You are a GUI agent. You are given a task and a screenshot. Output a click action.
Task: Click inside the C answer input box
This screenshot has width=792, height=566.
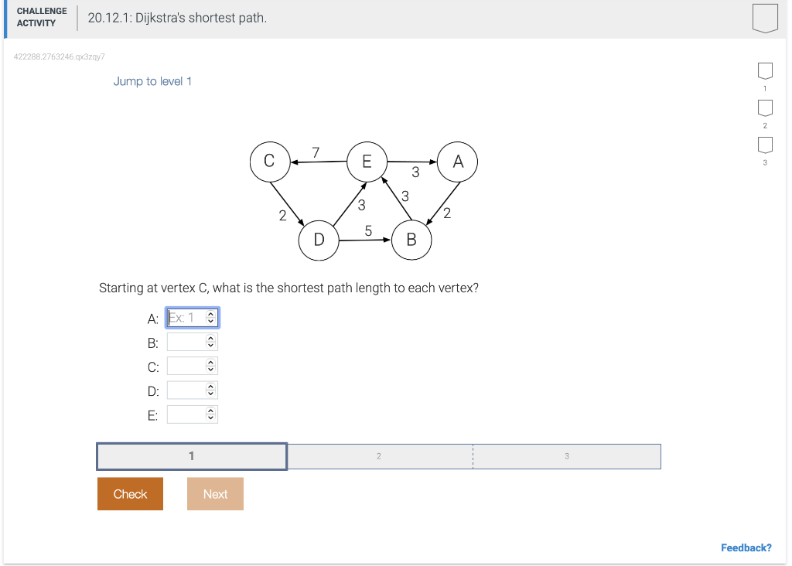(x=186, y=365)
